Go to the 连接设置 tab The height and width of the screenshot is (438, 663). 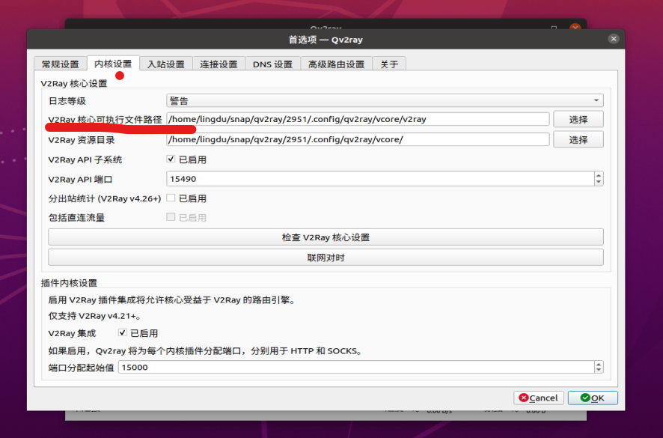[219, 64]
